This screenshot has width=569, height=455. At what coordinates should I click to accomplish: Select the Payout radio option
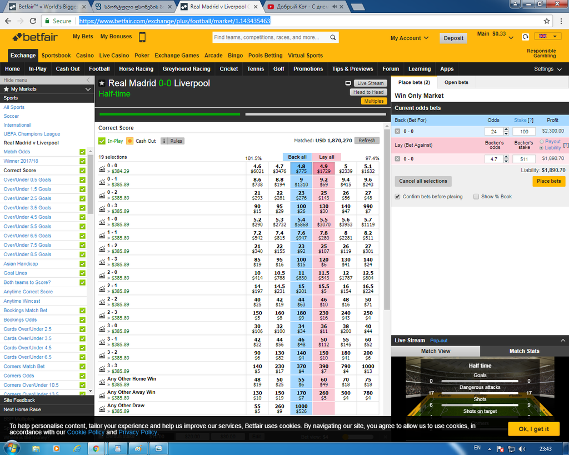tap(542, 142)
